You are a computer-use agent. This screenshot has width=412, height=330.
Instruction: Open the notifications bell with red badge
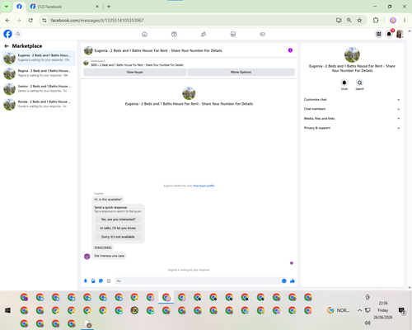click(x=389, y=34)
